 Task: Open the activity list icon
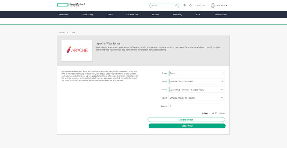tap(184, 5)
